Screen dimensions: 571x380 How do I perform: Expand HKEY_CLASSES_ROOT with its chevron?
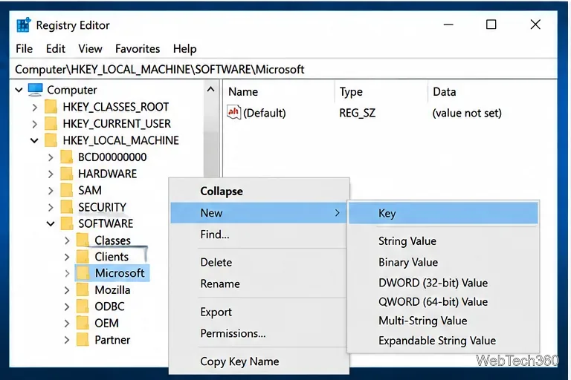pos(35,108)
